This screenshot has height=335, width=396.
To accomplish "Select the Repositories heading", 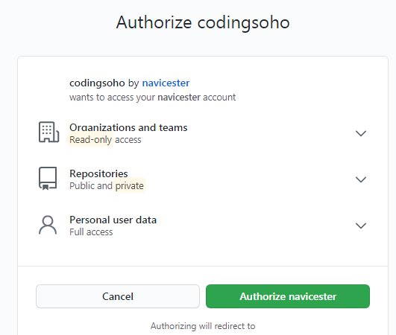I will coord(98,173).
